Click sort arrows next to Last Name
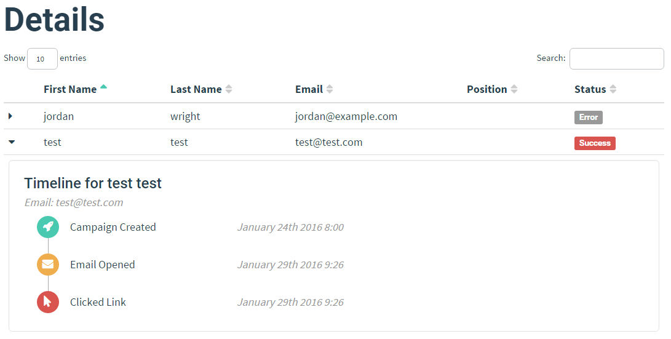This screenshot has width=671, height=339. pyautogui.click(x=229, y=89)
